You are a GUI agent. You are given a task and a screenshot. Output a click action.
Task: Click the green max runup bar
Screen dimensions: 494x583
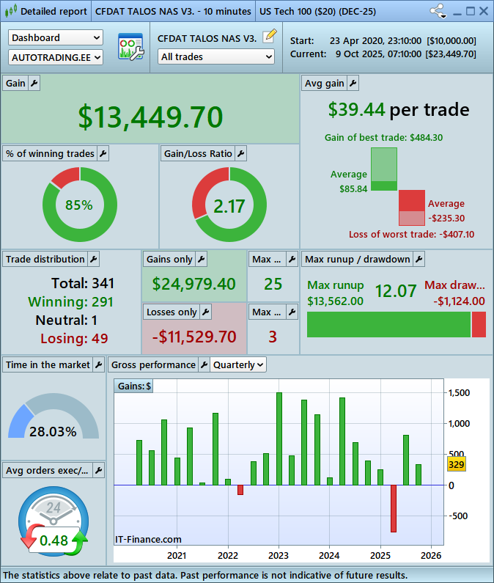[388, 324]
